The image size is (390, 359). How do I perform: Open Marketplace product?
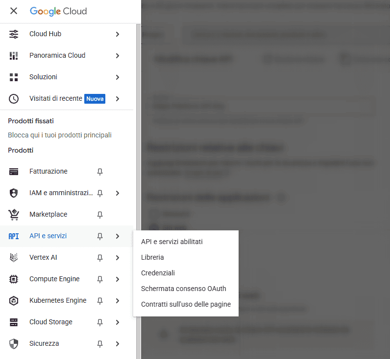click(x=67, y=215)
